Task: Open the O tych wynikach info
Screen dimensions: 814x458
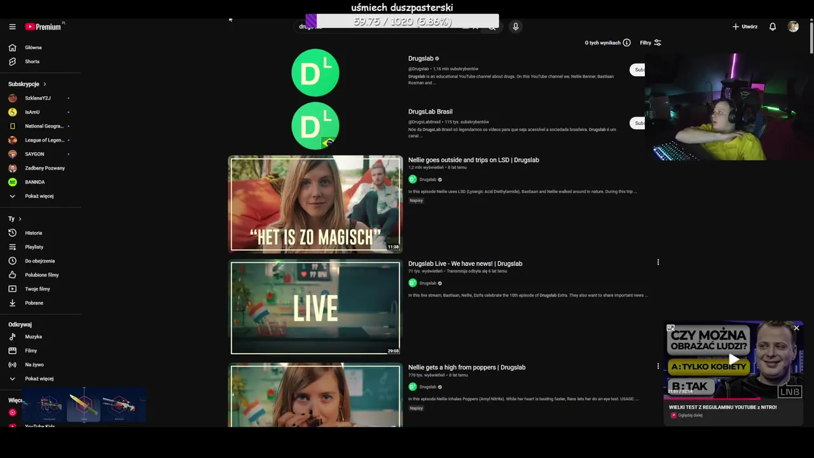Action: (608, 43)
